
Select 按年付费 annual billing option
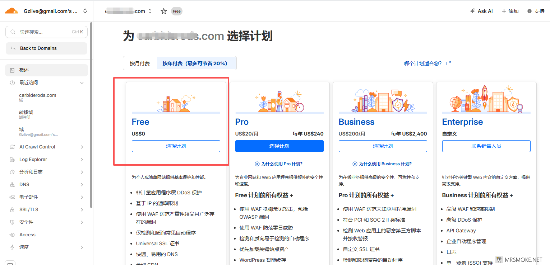pyautogui.click(x=195, y=63)
